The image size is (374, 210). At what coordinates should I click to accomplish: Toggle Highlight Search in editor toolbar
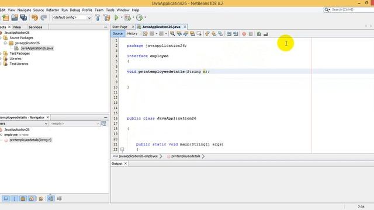click(x=192, y=34)
